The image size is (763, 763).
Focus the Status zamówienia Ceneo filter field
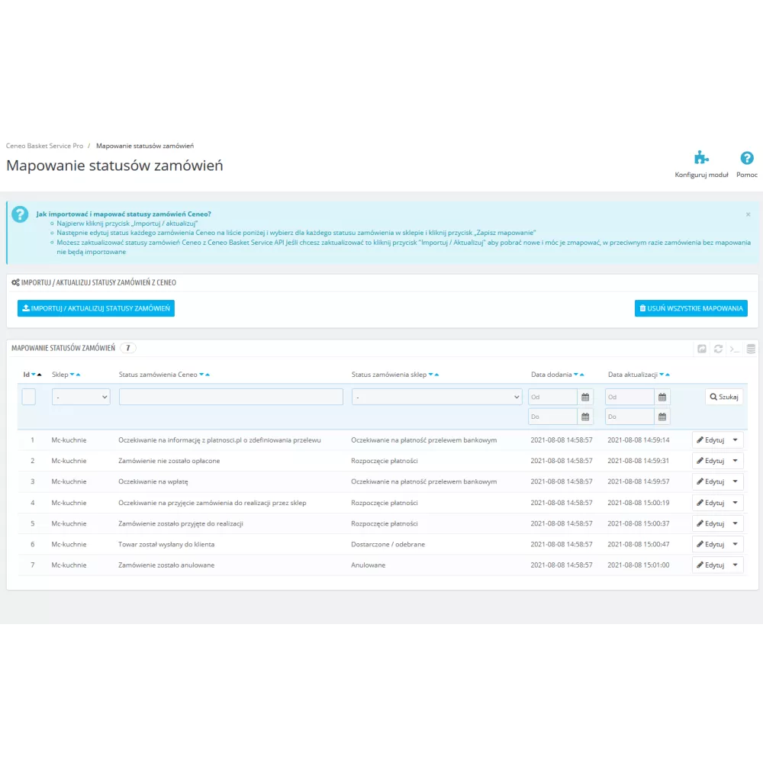[x=230, y=397]
